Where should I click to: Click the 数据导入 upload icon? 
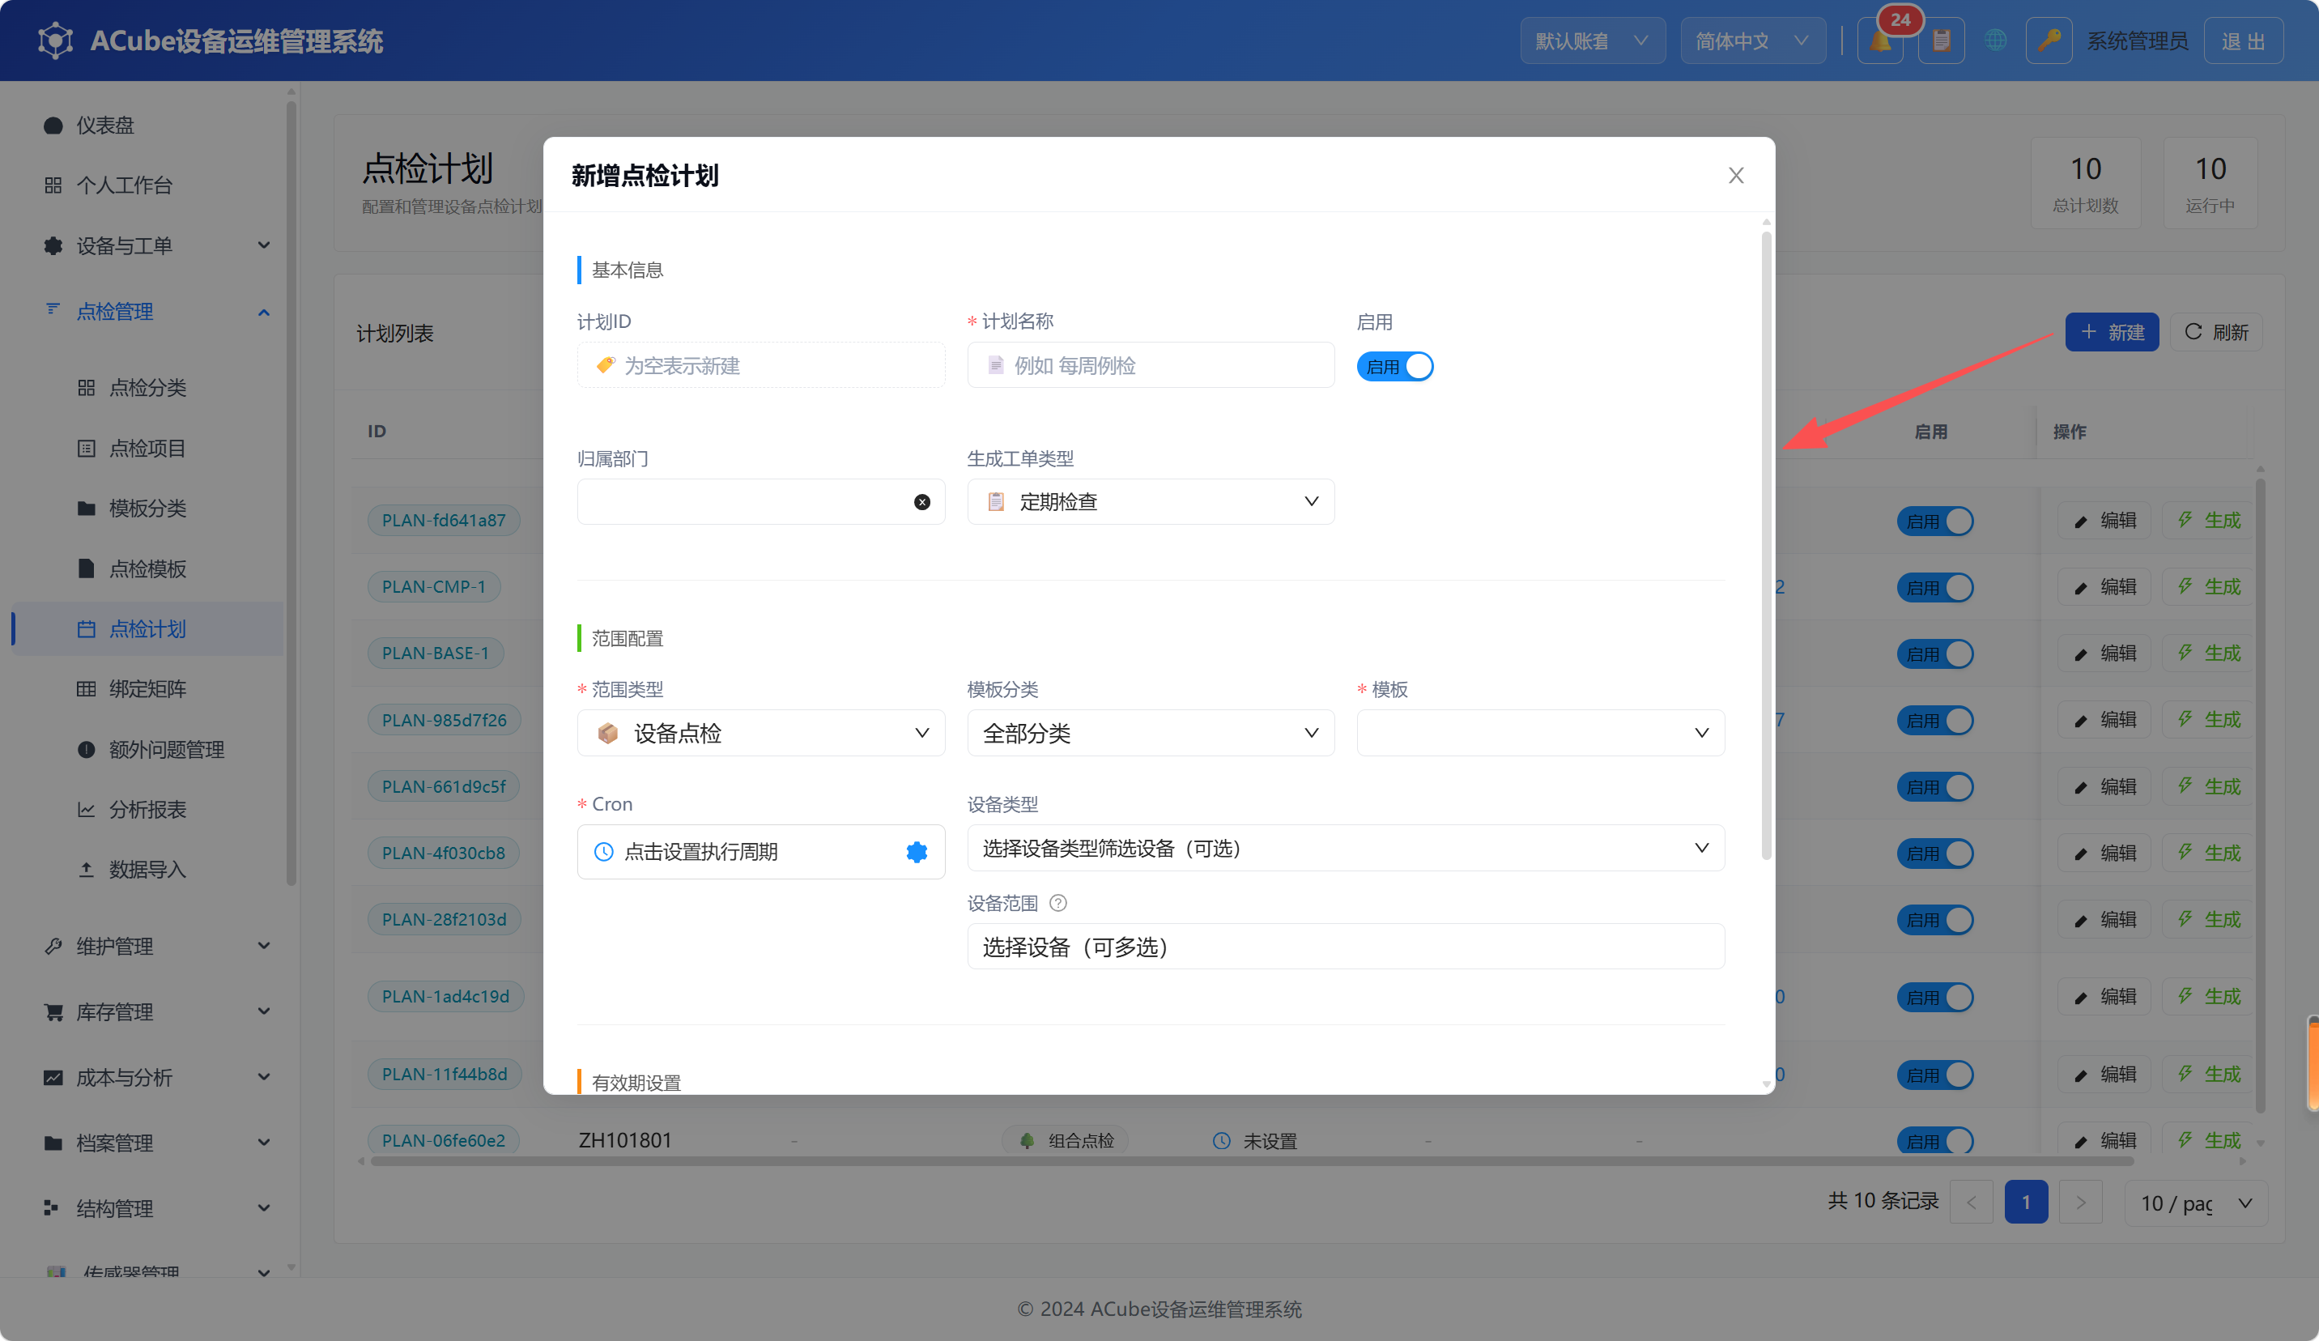coord(87,870)
